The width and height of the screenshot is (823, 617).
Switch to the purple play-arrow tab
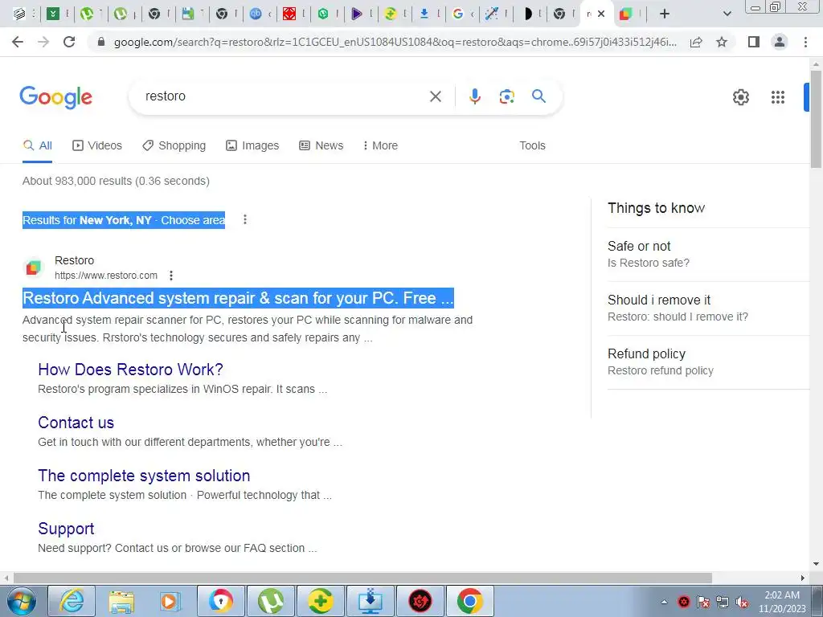pyautogui.click(x=356, y=14)
